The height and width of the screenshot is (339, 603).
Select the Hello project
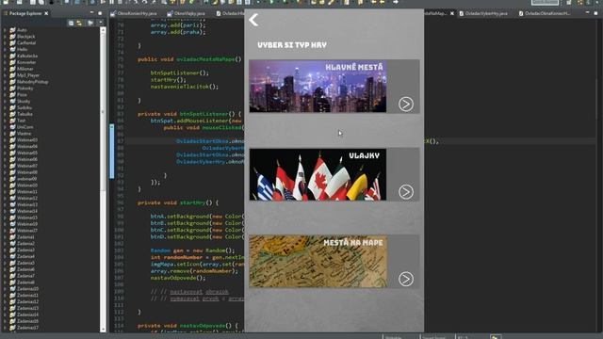coord(22,49)
